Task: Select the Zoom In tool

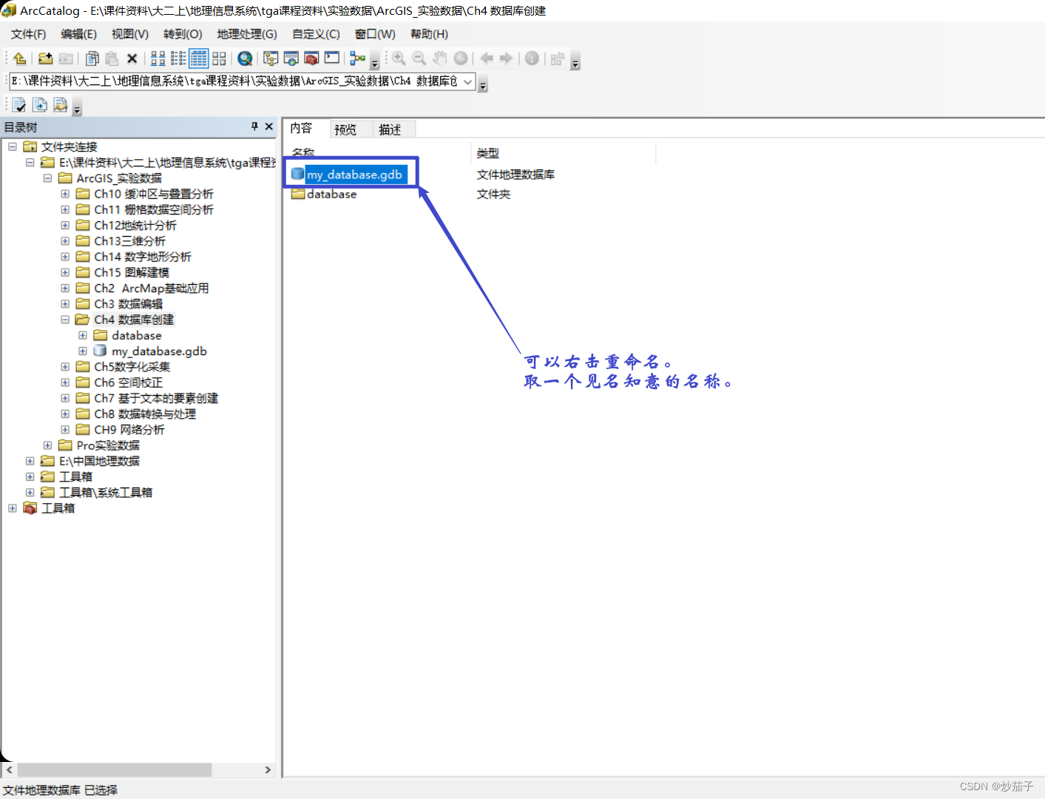Action: point(399,58)
